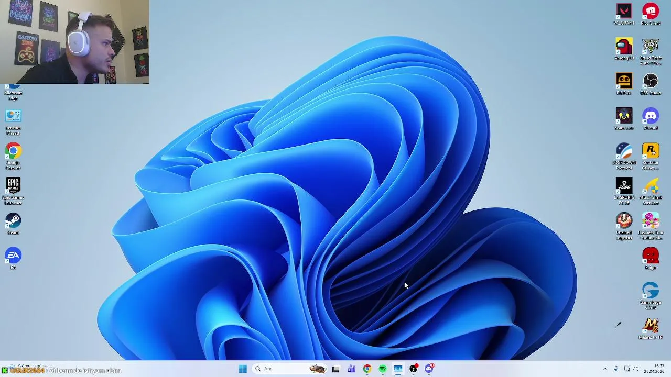Expand the hidden system tray icons

tap(604, 369)
